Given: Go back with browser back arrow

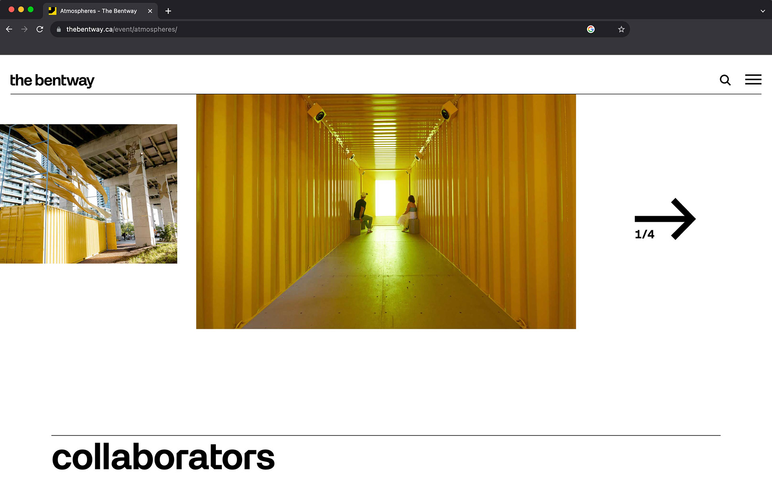Looking at the screenshot, I should tap(9, 29).
